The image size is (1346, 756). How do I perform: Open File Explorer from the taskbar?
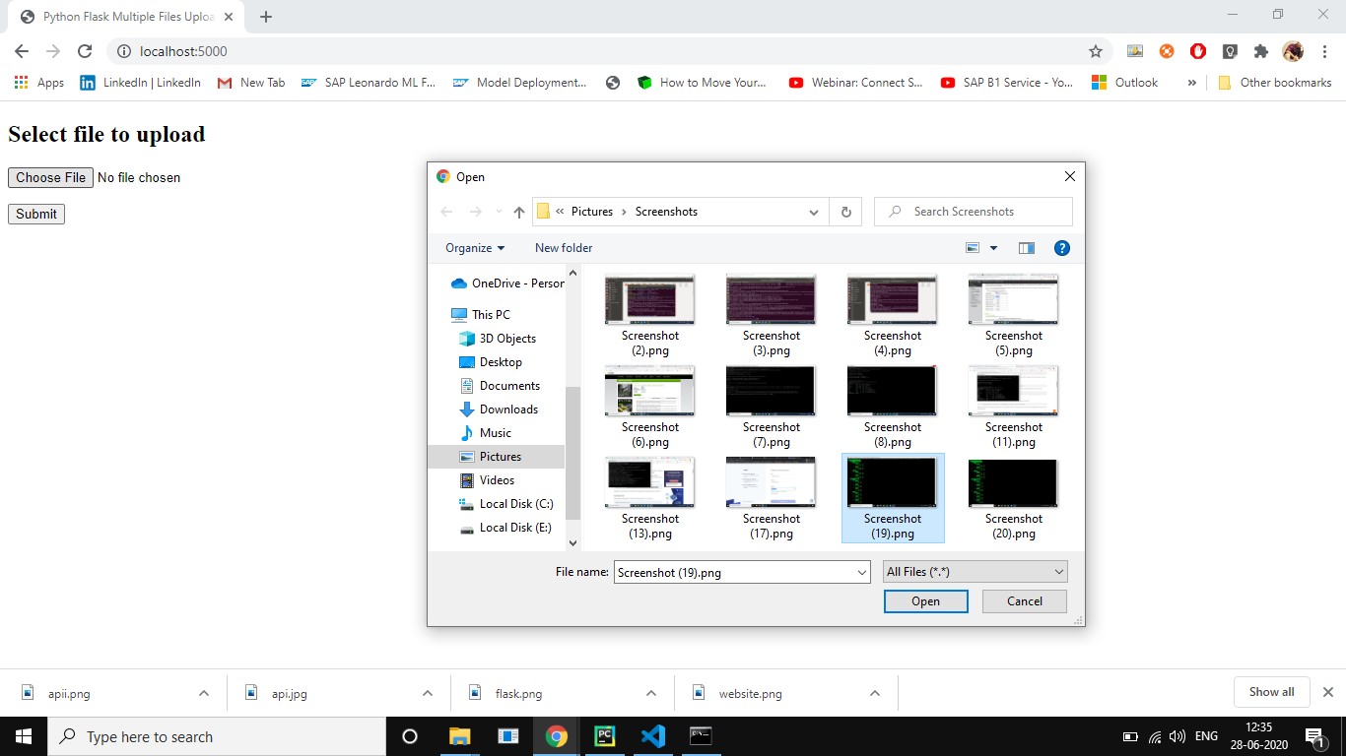click(x=460, y=736)
